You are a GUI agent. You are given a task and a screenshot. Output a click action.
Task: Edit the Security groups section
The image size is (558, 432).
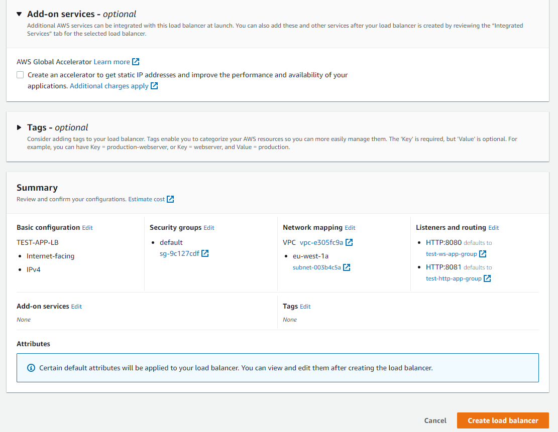[209, 228]
